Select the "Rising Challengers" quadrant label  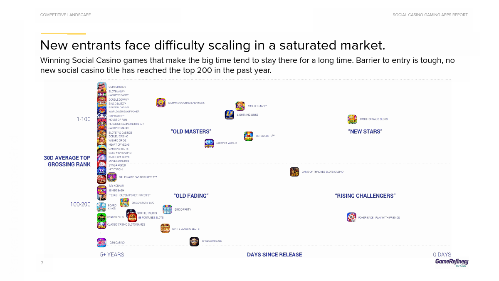click(365, 196)
